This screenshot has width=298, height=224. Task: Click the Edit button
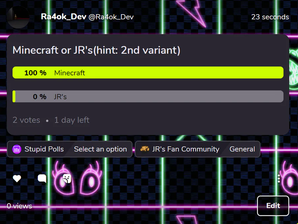coord(273,206)
